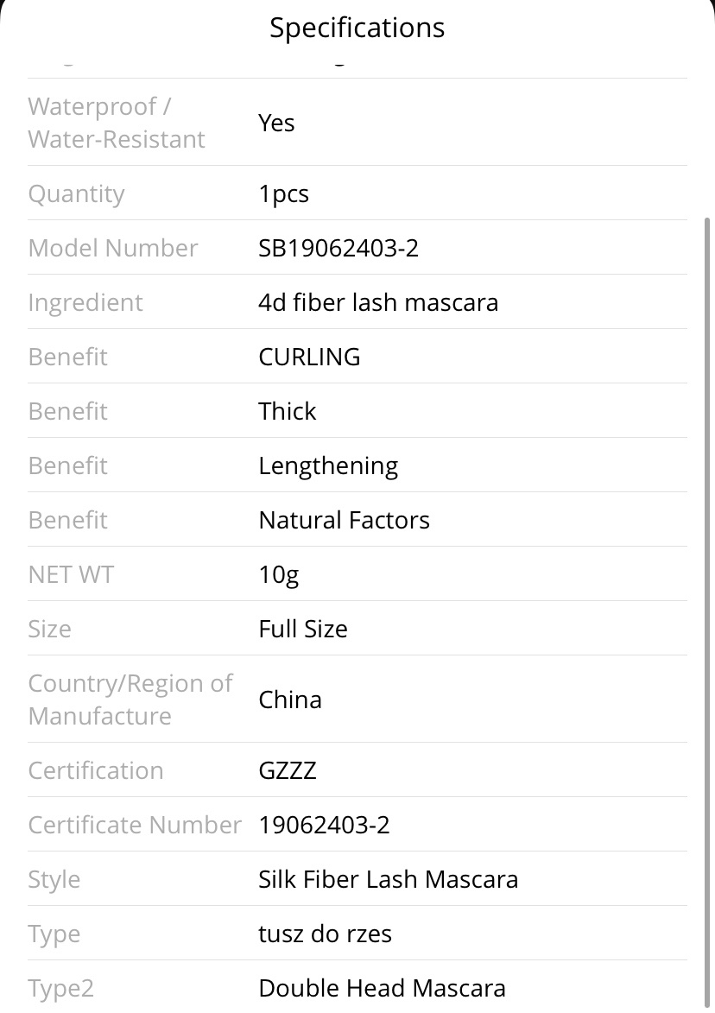This screenshot has width=715, height=1013.
Task: Select the Certification value GZZZ
Action: [x=288, y=770]
